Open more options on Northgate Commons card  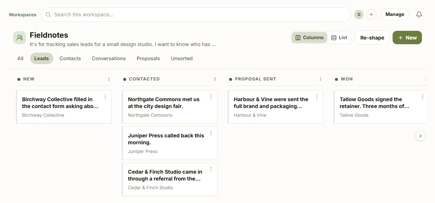pyautogui.click(x=211, y=97)
